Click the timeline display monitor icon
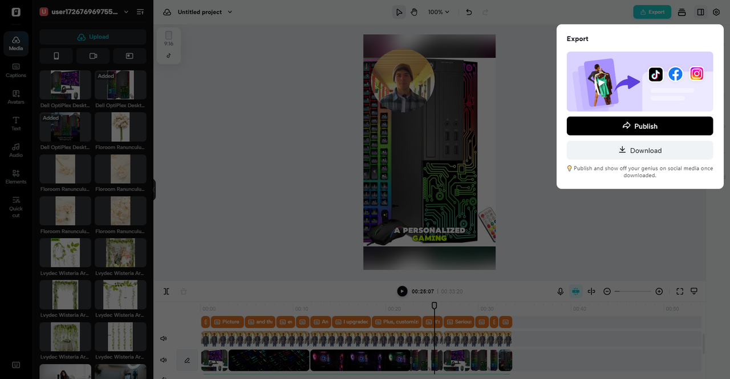This screenshot has height=379, width=730. tap(694, 291)
